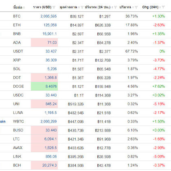This screenshot has width=171, height=171.
Task: Click filter icon of ปริมาณ (24 ชม.) column
Action: coord(116,7)
